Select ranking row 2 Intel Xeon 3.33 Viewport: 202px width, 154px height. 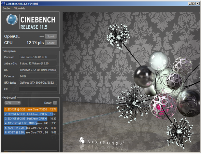click(31, 114)
